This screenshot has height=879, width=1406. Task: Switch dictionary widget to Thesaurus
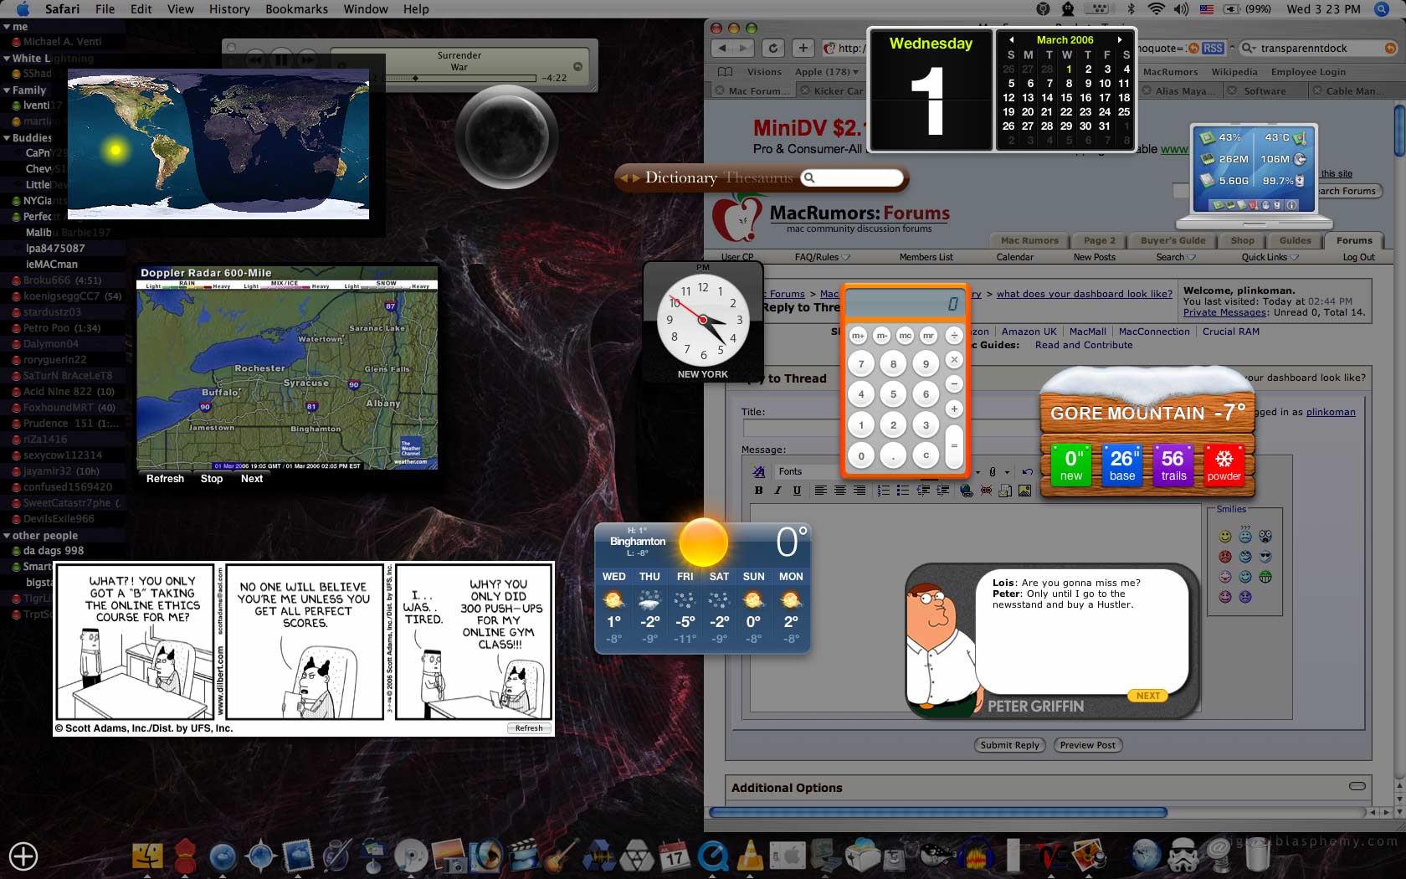pyautogui.click(x=758, y=177)
